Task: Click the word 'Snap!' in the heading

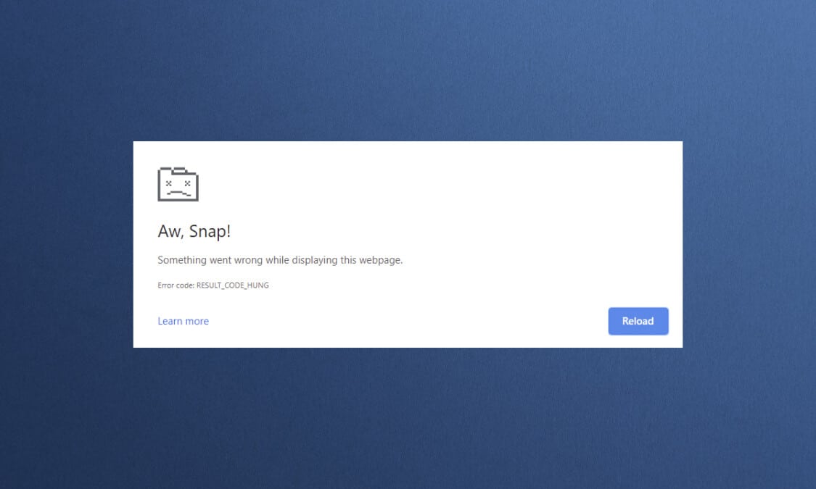Action: coord(210,231)
